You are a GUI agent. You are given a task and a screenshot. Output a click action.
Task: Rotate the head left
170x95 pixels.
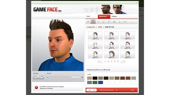coord(35,77)
